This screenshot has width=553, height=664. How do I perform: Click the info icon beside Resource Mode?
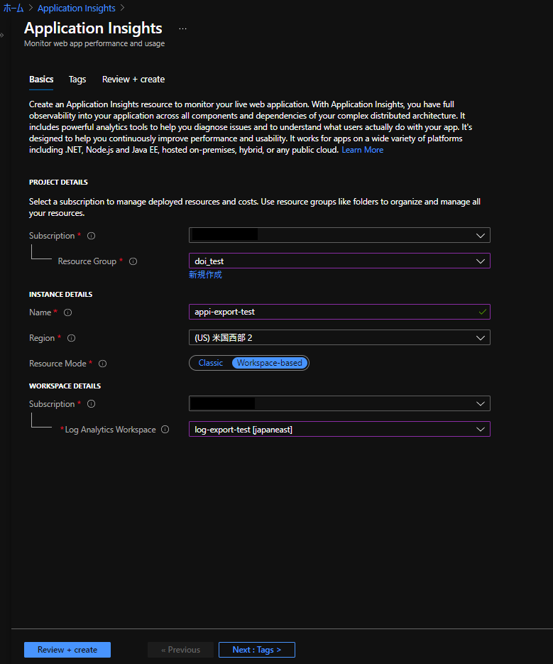pyautogui.click(x=102, y=364)
